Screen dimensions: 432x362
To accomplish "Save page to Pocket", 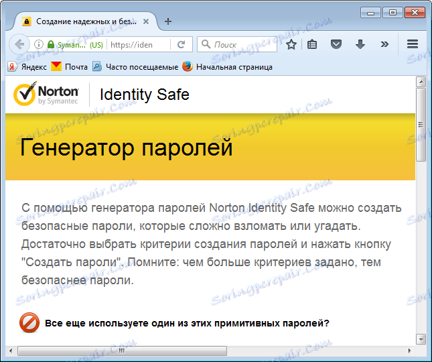I will pyautogui.click(x=336, y=44).
